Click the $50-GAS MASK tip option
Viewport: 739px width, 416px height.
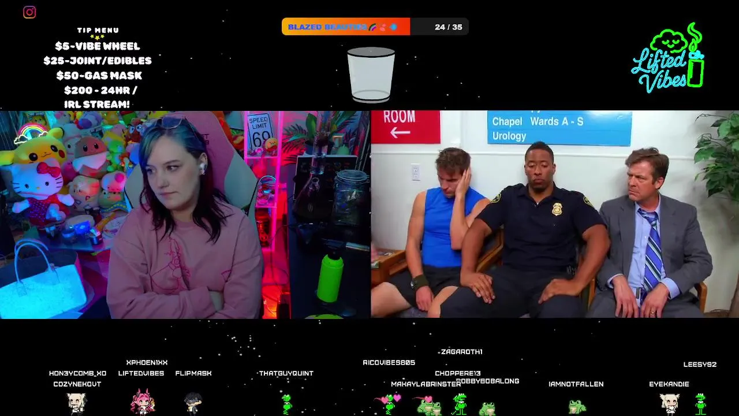pyautogui.click(x=99, y=76)
